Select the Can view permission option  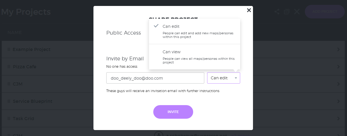[195, 57]
